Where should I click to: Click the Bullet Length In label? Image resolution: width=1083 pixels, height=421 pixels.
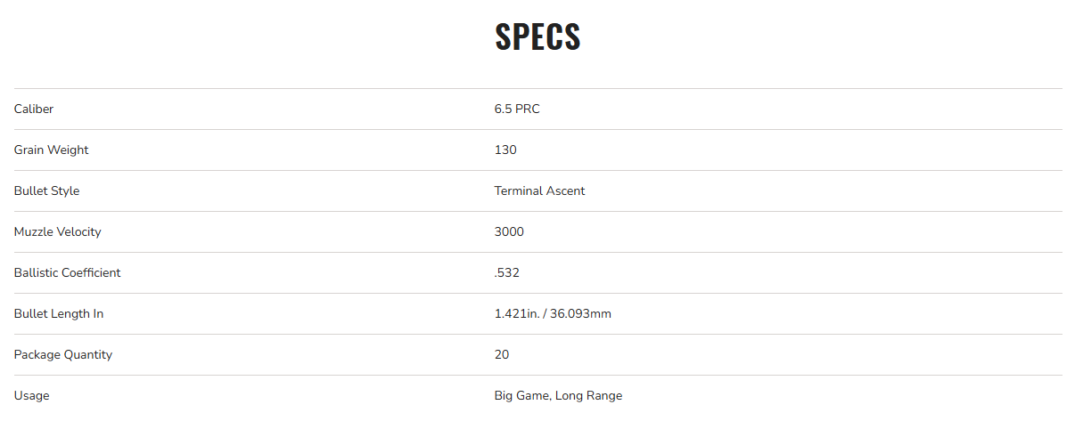[x=59, y=314]
